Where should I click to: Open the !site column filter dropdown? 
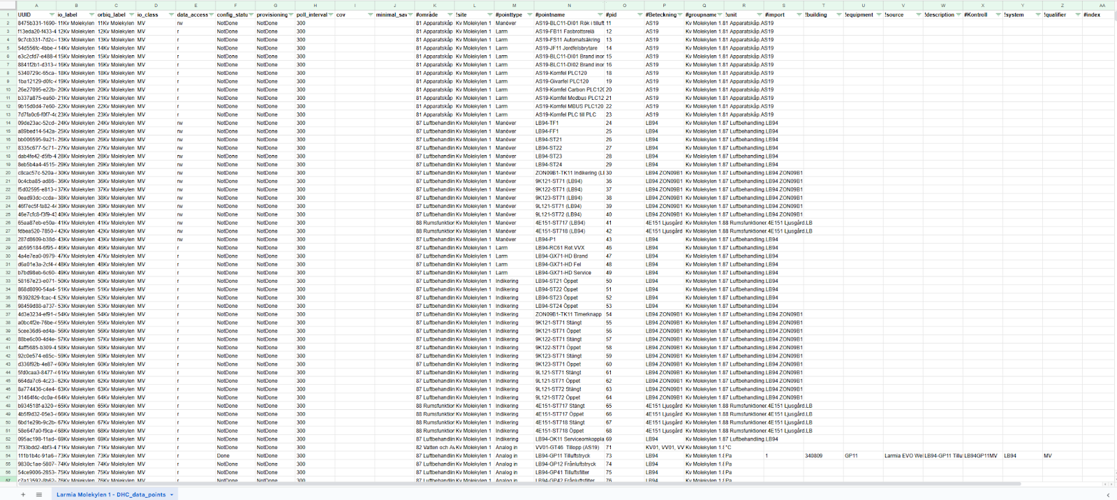[489, 15]
